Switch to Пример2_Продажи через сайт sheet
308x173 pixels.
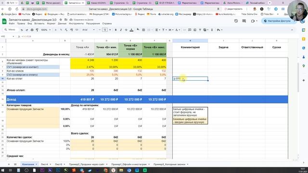(87, 164)
